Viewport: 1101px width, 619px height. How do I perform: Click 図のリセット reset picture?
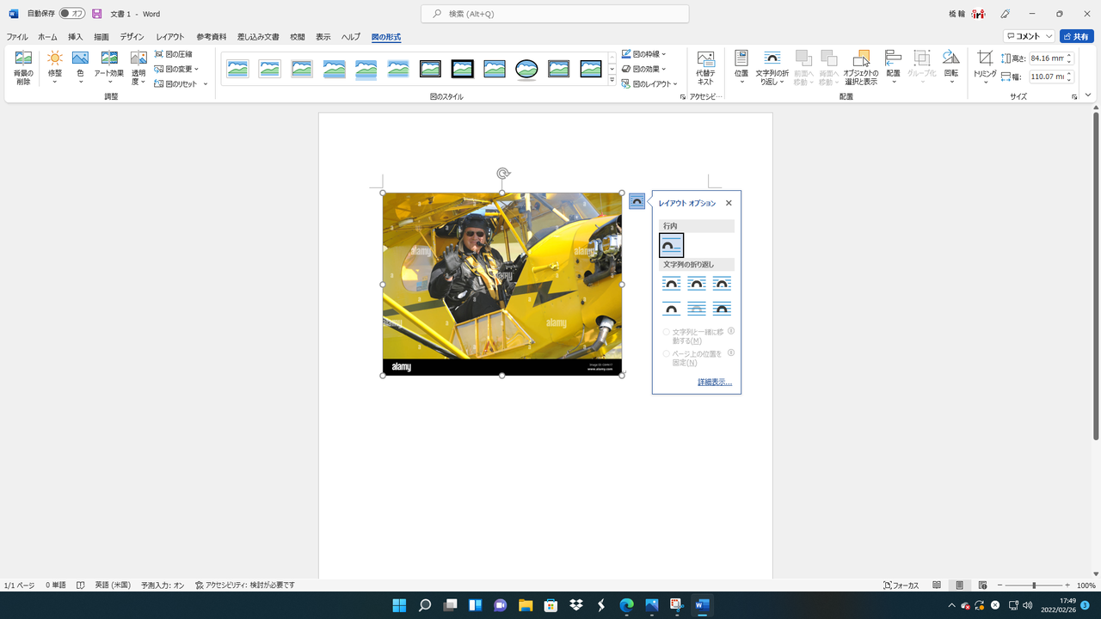coord(175,84)
